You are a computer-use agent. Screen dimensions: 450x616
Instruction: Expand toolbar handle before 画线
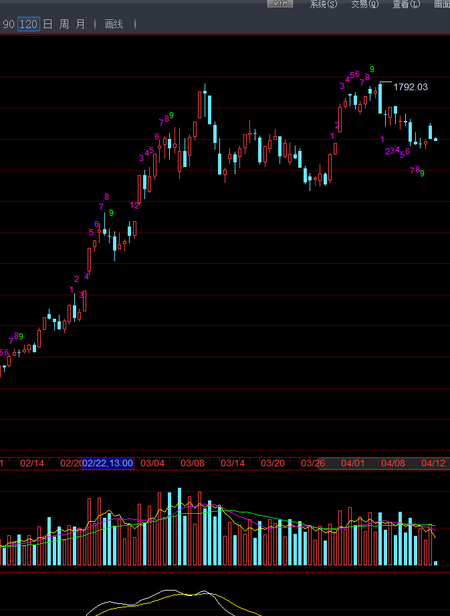[95, 24]
